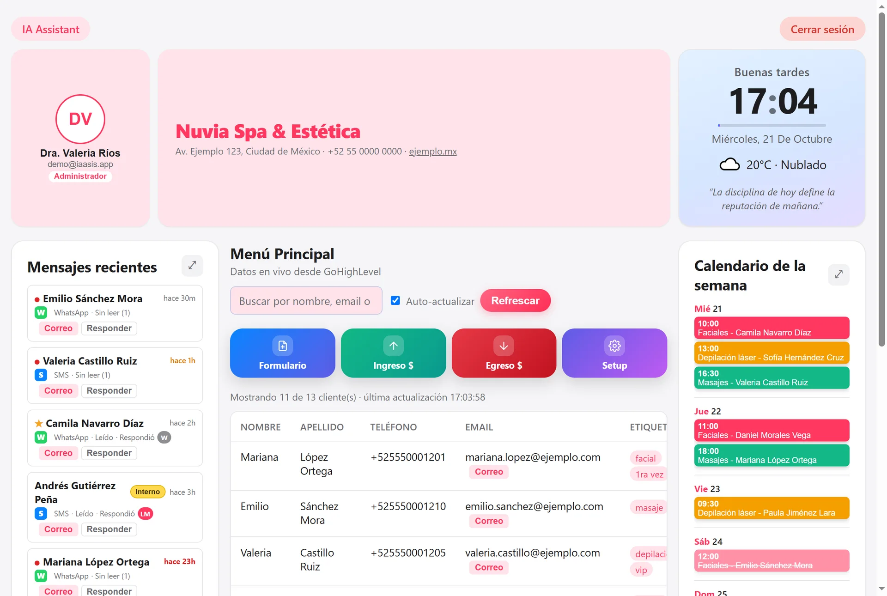Screen dimensions: 887x596
Task: Toggle the Auto-actualizar checkbox
Action: click(395, 300)
